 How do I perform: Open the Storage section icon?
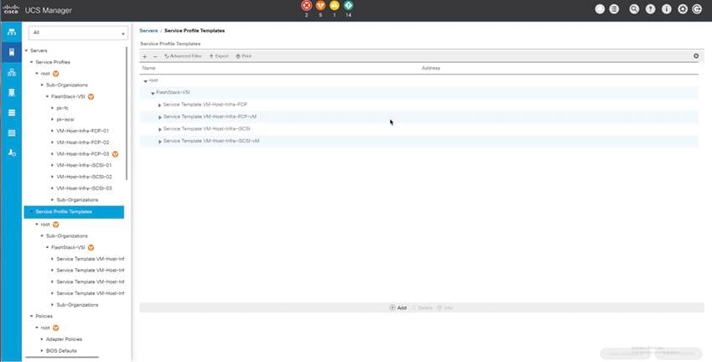[x=12, y=133]
